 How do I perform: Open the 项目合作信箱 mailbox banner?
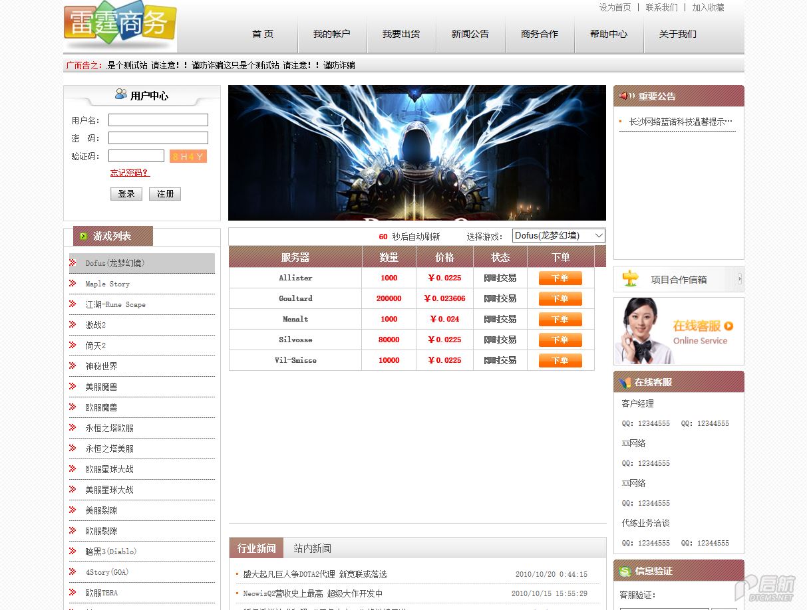point(679,279)
